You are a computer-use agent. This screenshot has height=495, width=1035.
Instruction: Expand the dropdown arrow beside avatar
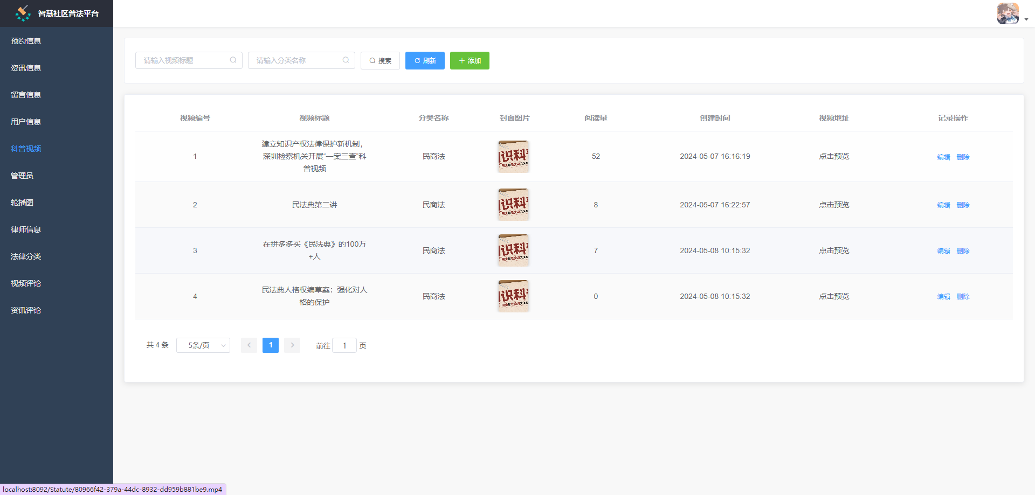pos(1026,19)
